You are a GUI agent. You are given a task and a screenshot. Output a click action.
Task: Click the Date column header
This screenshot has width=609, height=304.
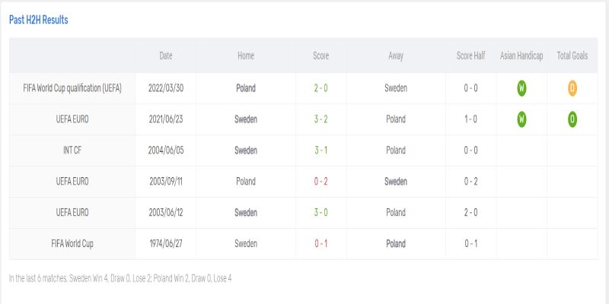166,56
